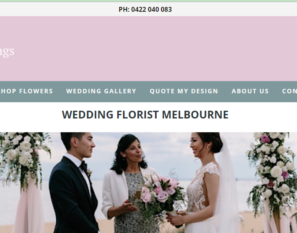Open the About Us page

(x=250, y=91)
